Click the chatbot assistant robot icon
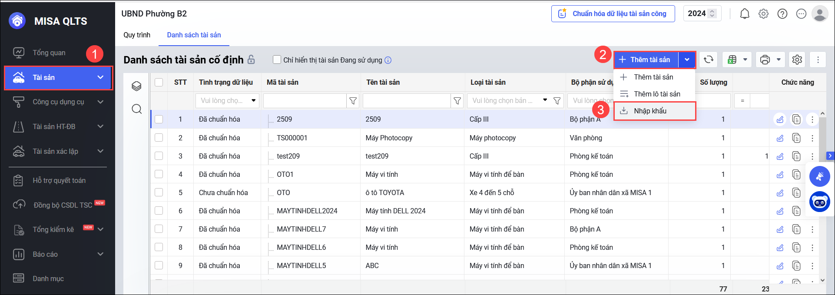 (x=820, y=202)
